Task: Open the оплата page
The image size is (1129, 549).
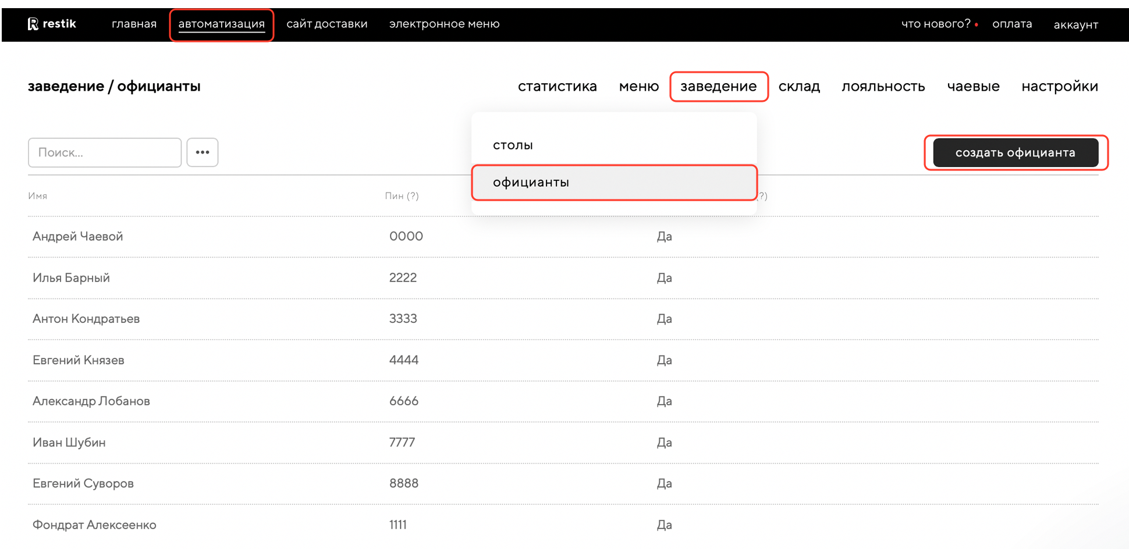Action: pos(1011,24)
